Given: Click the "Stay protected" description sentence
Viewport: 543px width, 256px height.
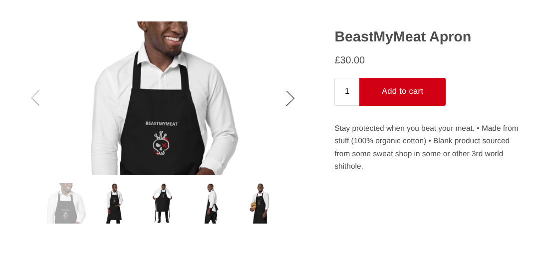Looking at the screenshot, I should point(404,129).
